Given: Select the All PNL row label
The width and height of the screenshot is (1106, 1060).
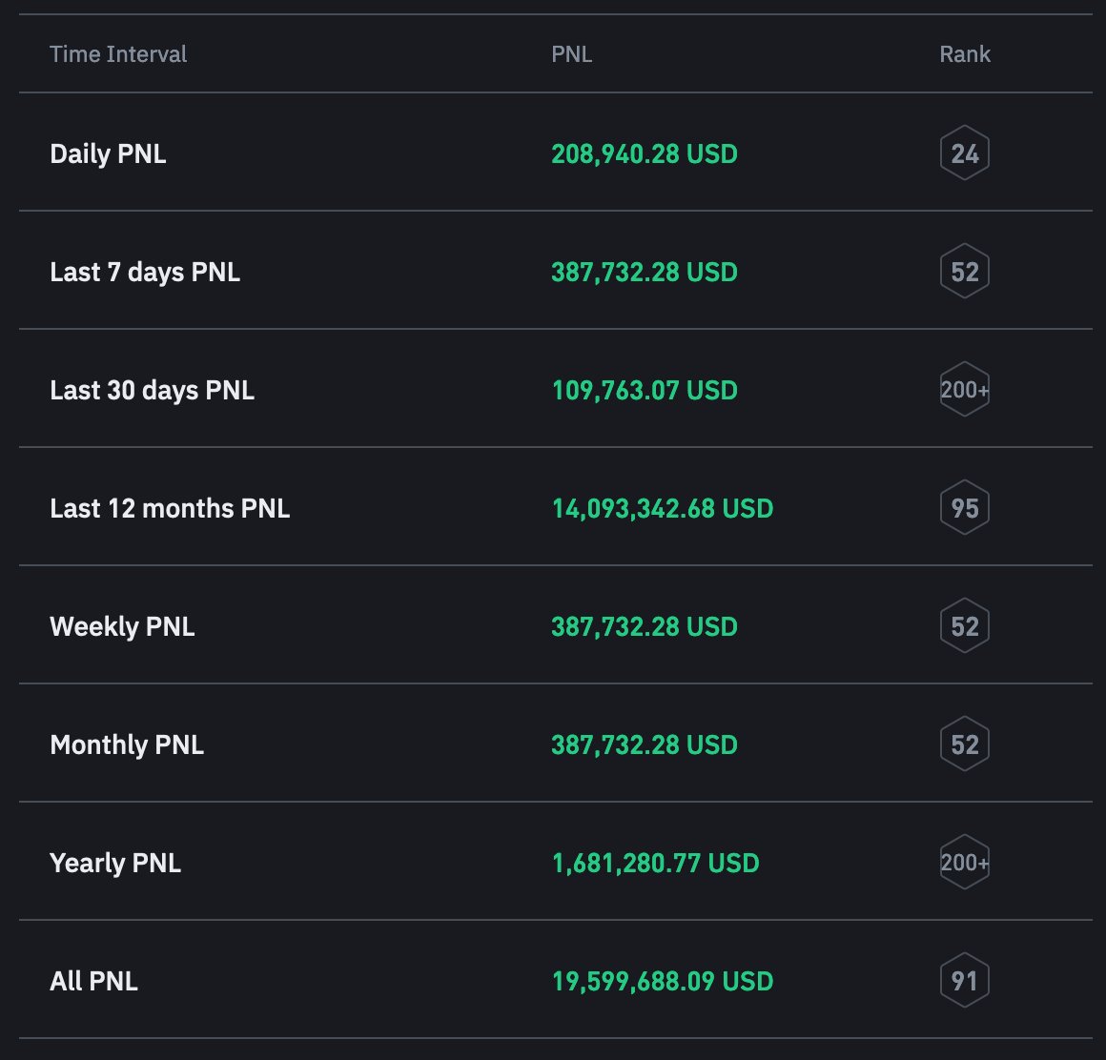Looking at the screenshot, I should (93, 981).
